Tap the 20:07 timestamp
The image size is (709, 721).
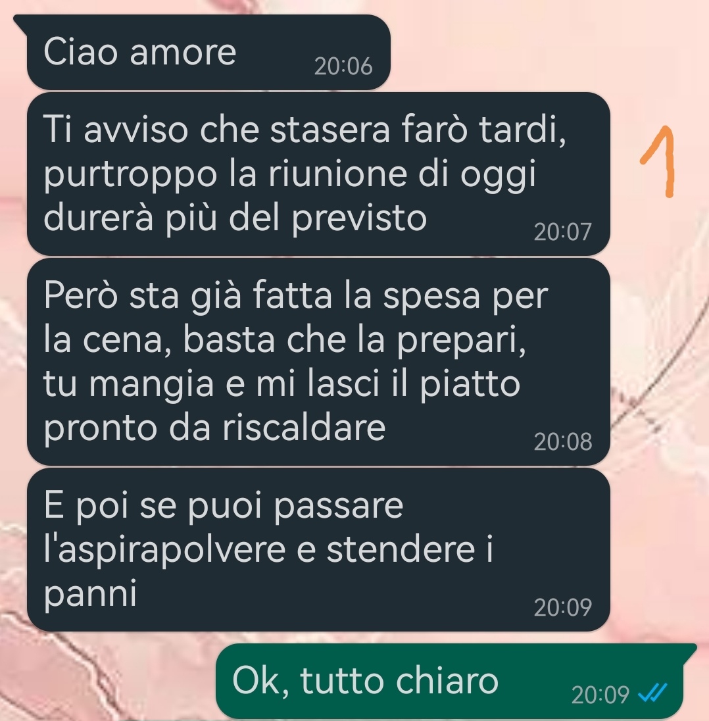[562, 232]
